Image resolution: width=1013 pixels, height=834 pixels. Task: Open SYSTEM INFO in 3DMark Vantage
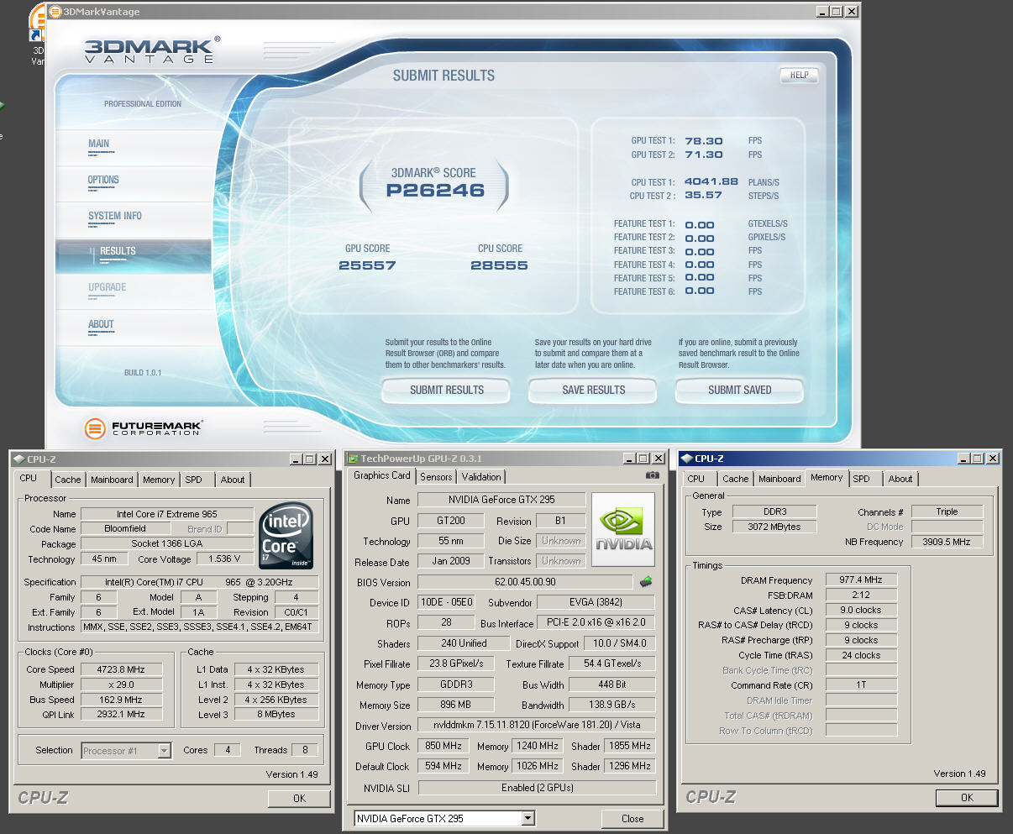click(x=115, y=216)
